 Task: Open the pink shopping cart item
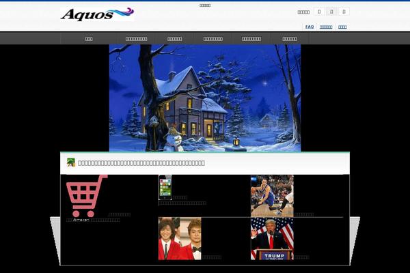[x=87, y=196]
